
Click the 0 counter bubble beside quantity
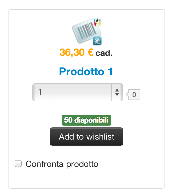point(134,95)
